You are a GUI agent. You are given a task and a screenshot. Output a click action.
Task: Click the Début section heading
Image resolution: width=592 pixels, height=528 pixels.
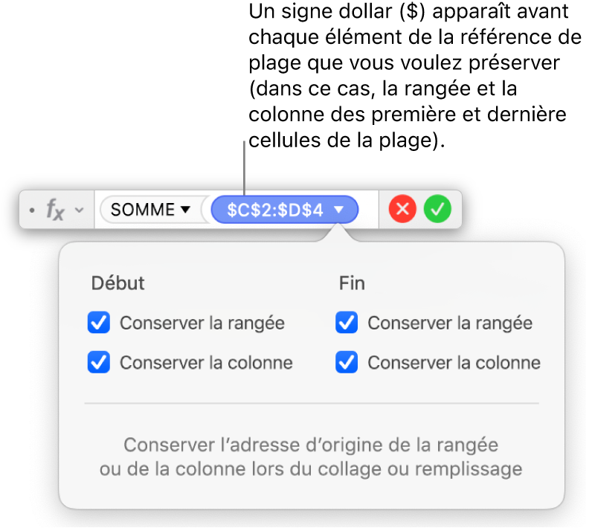(x=118, y=283)
